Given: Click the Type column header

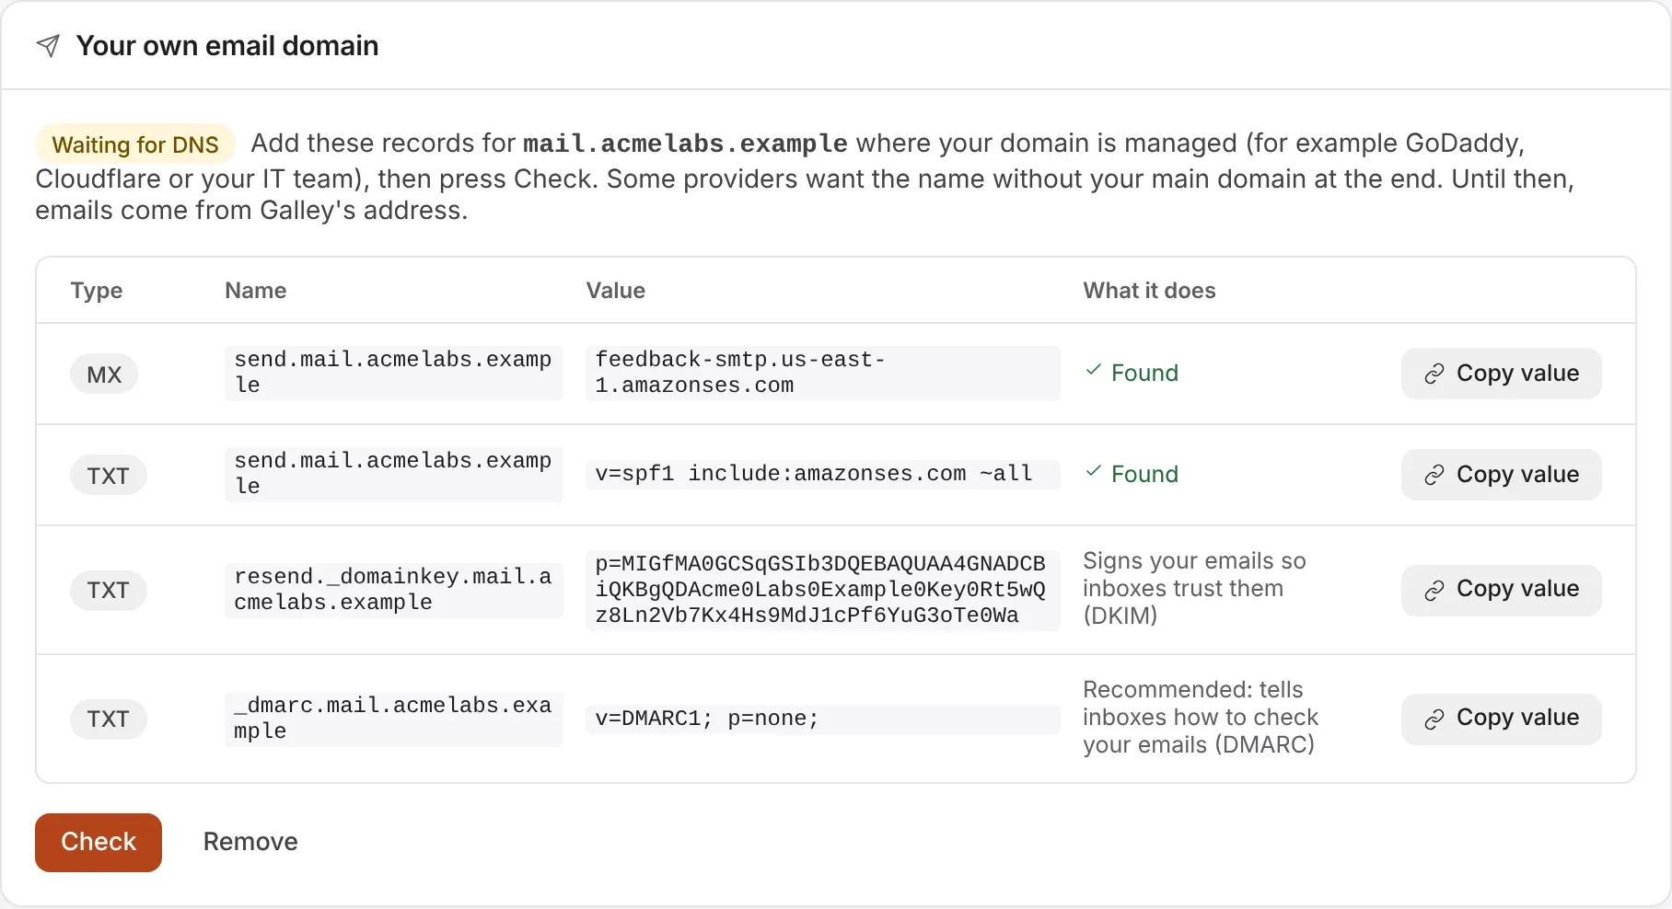Looking at the screenshot, I should pos(97,291).
